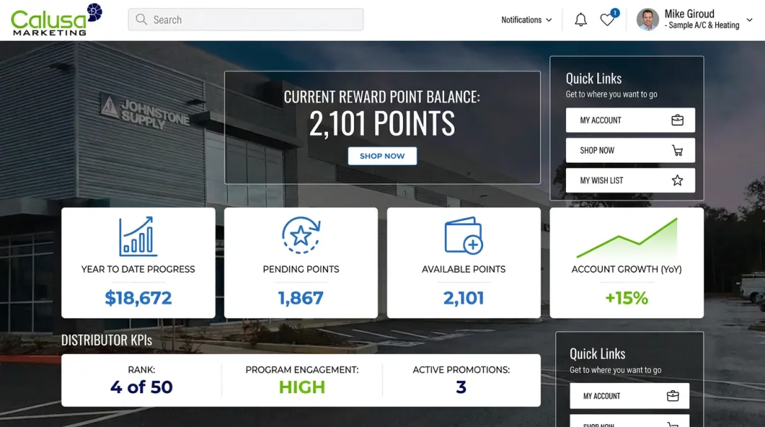Click the Year To Date Progress chart icon
The height and width of the screenshot is (427, 765).
tap(138, 237)
